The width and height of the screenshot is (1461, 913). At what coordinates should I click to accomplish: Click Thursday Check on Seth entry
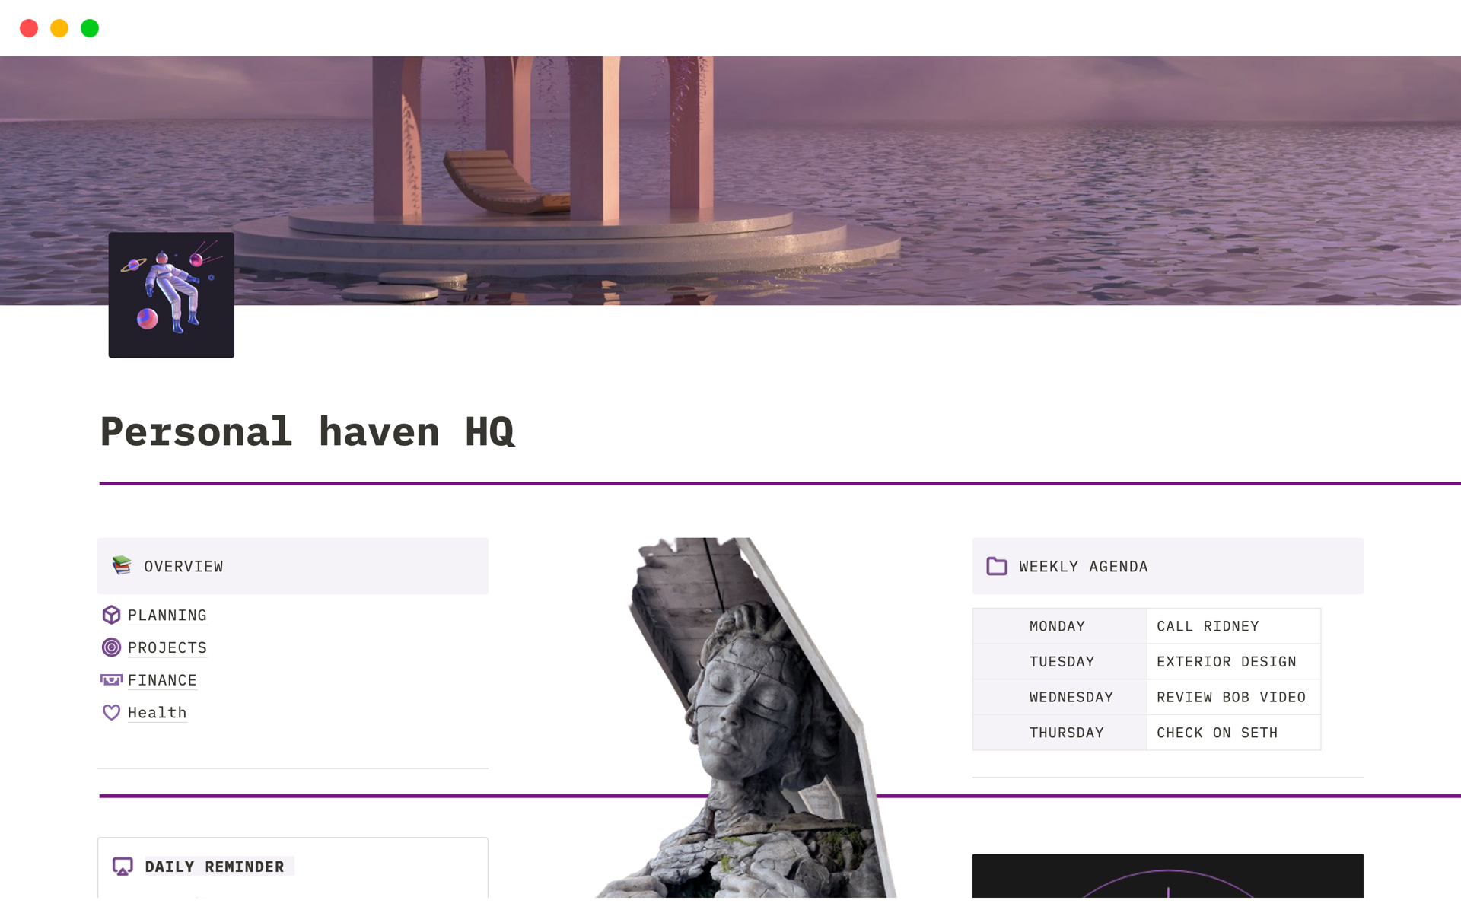1215,732
